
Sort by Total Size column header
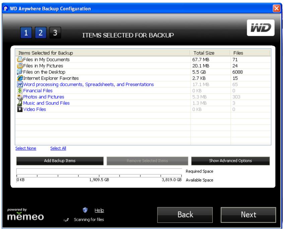tap(210, 53)
